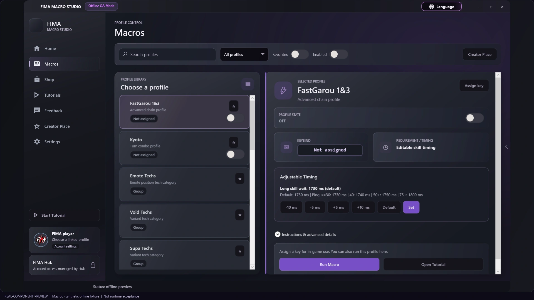Click the Start Tutorial button
Image resolution: width=534 pixels, height=300 pixels.
(64, 215)
